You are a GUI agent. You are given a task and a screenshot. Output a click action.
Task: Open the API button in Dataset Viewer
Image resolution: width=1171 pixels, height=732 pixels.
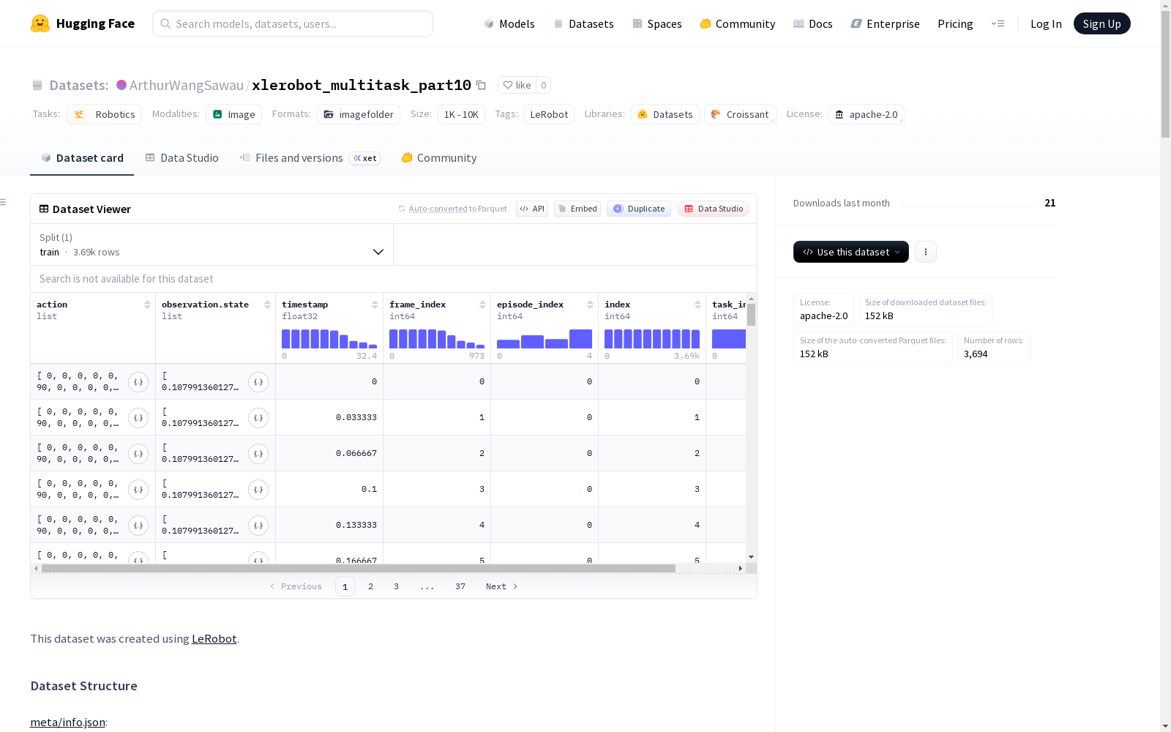point(532,209)
